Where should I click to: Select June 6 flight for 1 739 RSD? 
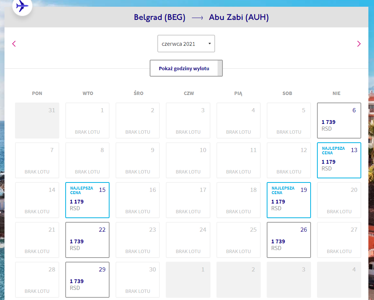339,121
